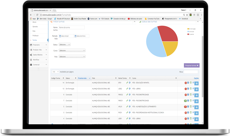
Task: Open the globe icon in PMC01 row
Action: 130,101
